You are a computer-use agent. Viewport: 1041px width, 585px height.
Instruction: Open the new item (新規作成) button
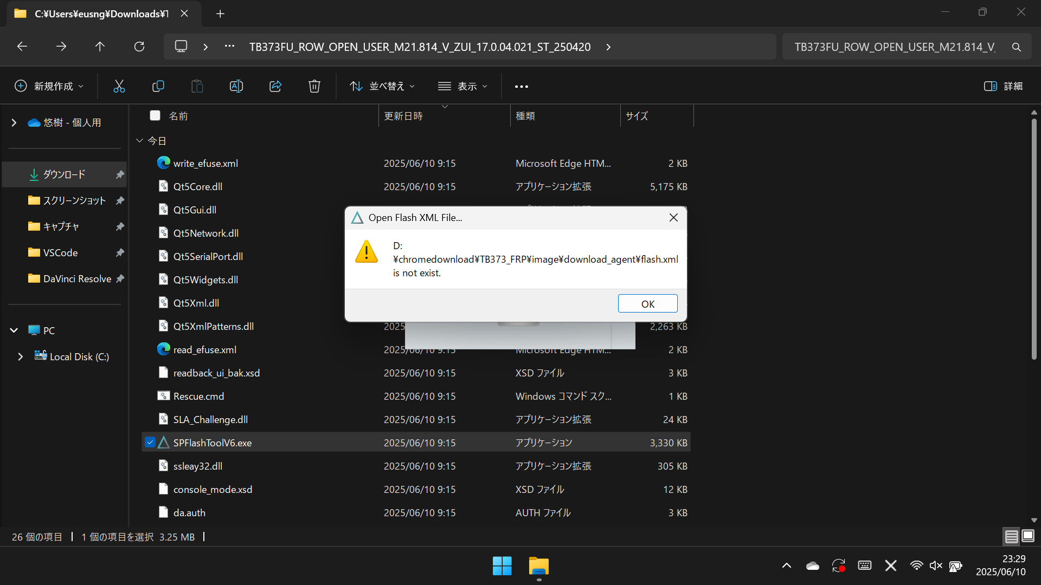(x=49, y=86)
